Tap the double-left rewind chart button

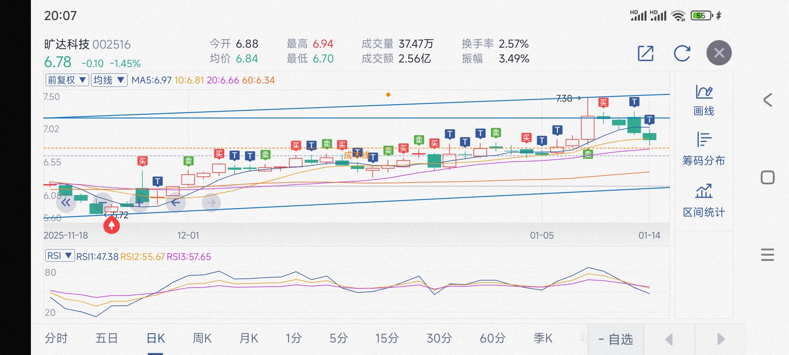66,202
